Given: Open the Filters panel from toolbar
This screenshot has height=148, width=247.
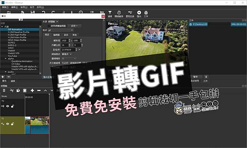Looking at the screenshot, I should click(110, 14).
